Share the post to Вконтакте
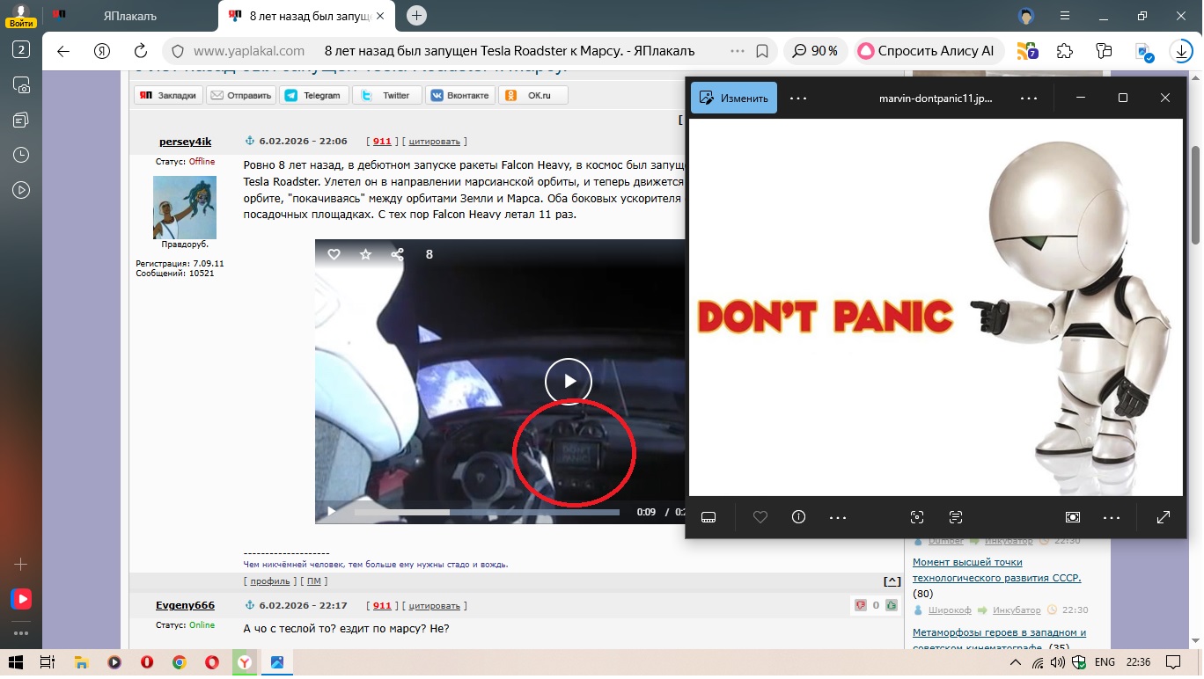 (x=460, y=95)
